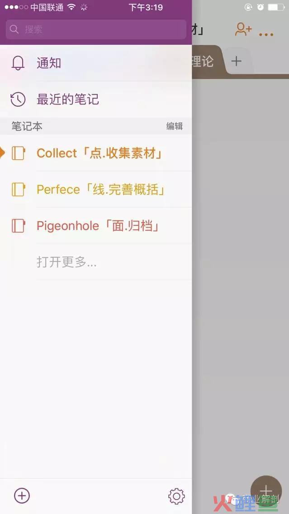Click the 搜索 search field
The height and width of the screenshot is (514, 289).
[96, 29]
